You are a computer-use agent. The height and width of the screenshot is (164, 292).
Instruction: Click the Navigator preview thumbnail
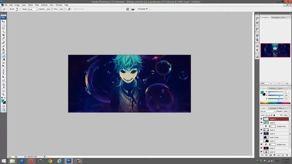(275, 50)
